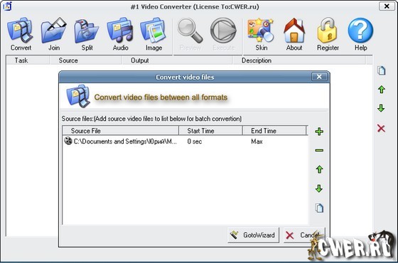Screen dimensions: 398x263
Task: Click the Output column header
Action: pos(178,60)
